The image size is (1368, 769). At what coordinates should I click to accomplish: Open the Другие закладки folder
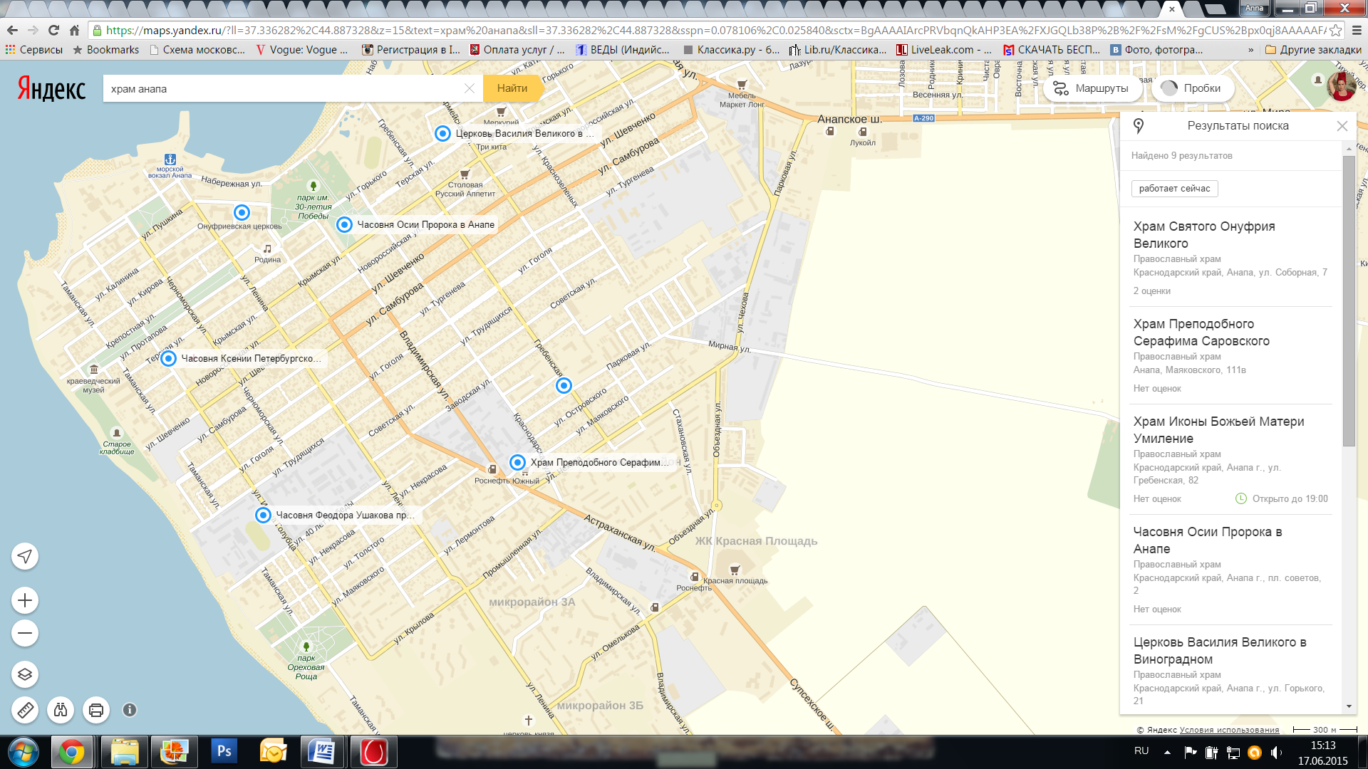(1313, 50)
